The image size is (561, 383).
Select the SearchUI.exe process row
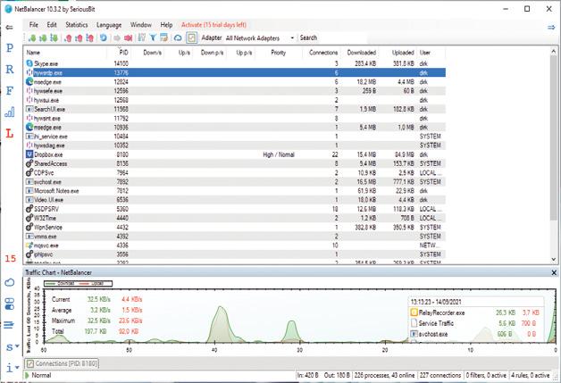coord(235,109)
